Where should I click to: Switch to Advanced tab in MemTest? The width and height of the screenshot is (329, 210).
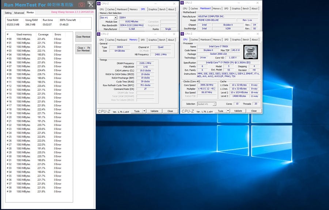(x=19, y=13)
